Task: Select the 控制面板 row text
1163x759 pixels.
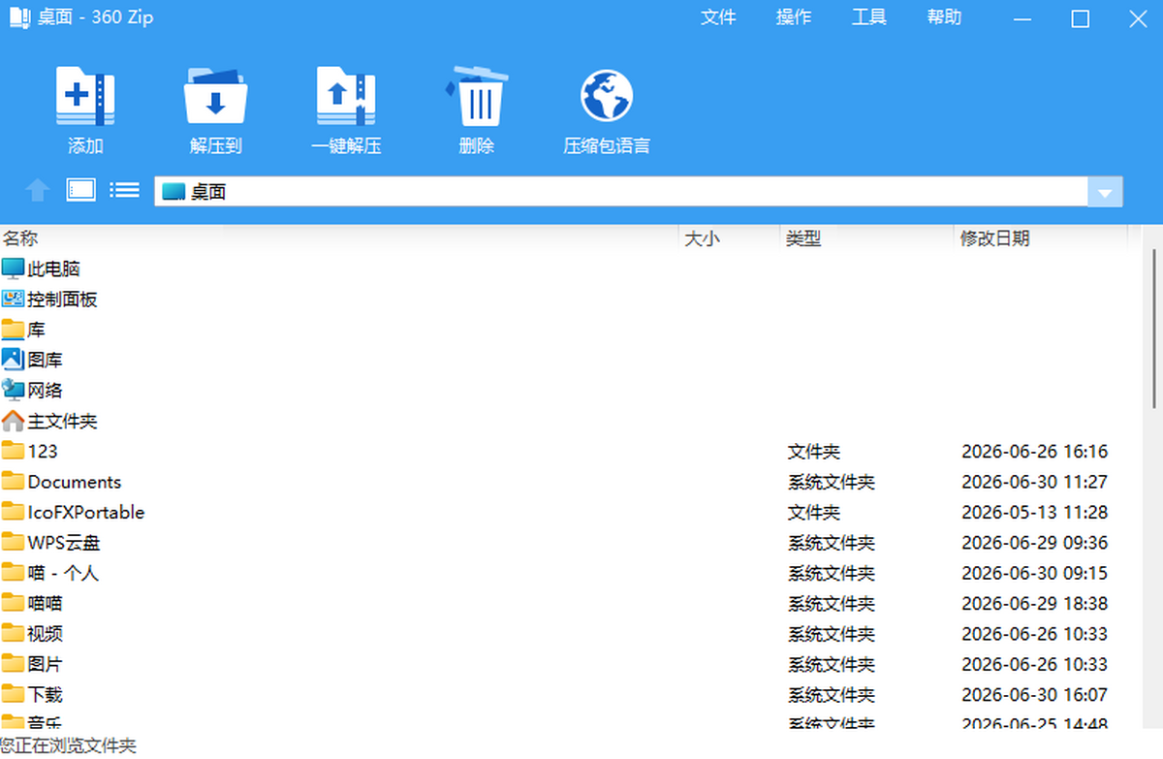Action: pyautogui.click(x=63, y=300)
